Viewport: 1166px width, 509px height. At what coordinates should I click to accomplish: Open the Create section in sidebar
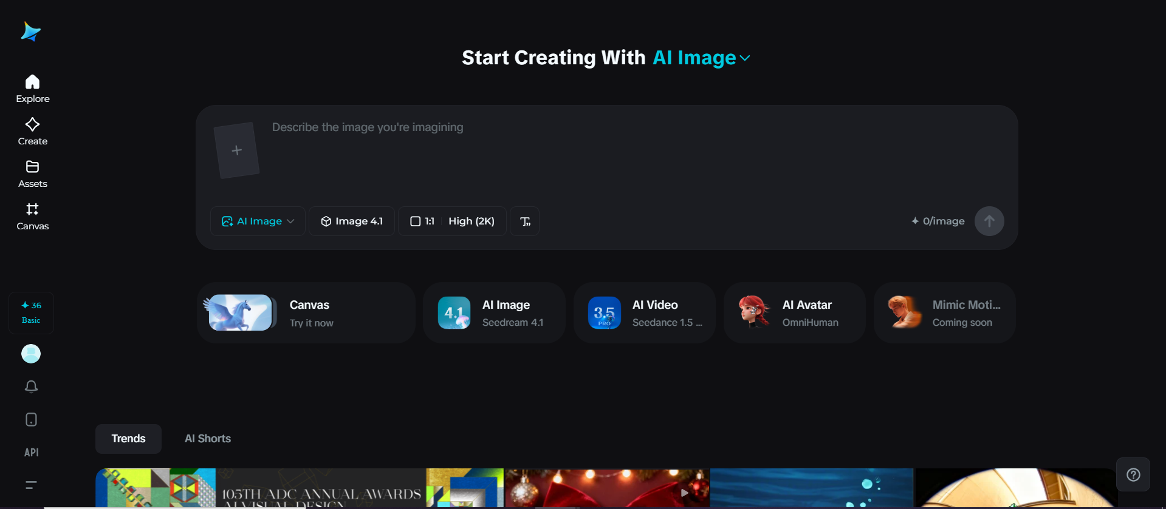point(33,132)
